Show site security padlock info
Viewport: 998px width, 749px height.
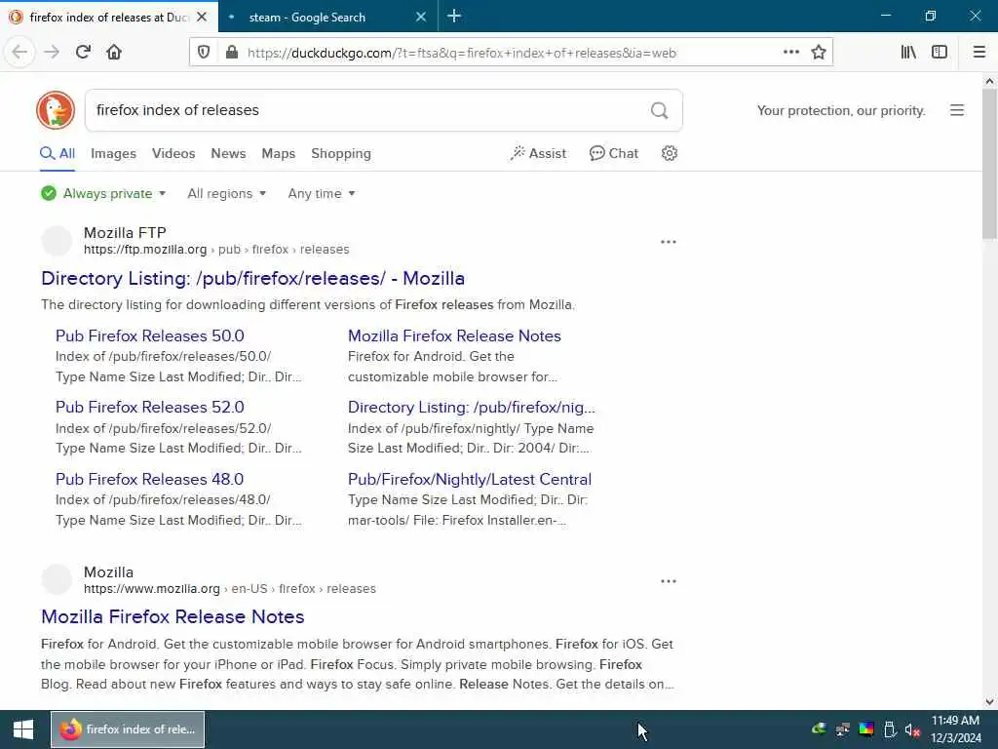(232, 53)
